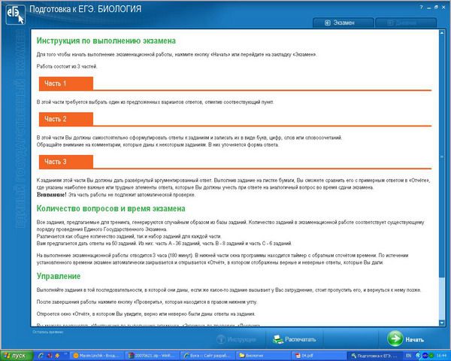Open the Windows Пуск start menu
The width and height of the screenshot is (451, 361).
pyautogui.click(x=16, y=355)
